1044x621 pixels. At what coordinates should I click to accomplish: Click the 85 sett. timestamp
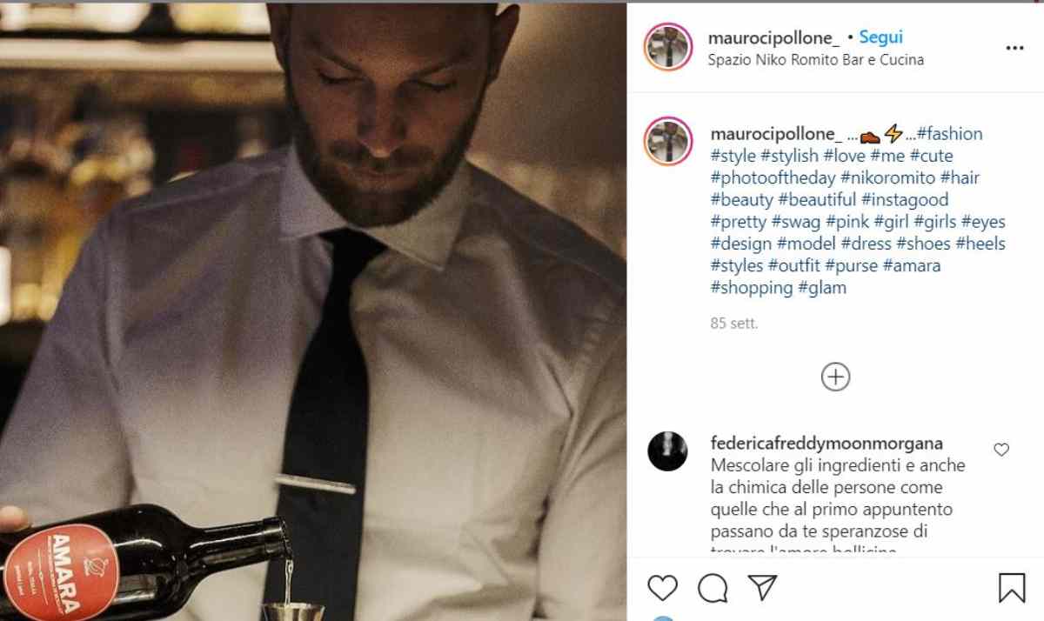(x=734, y=324)
